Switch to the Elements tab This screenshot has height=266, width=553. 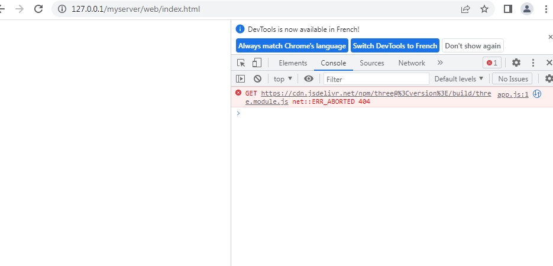(293, 63)
